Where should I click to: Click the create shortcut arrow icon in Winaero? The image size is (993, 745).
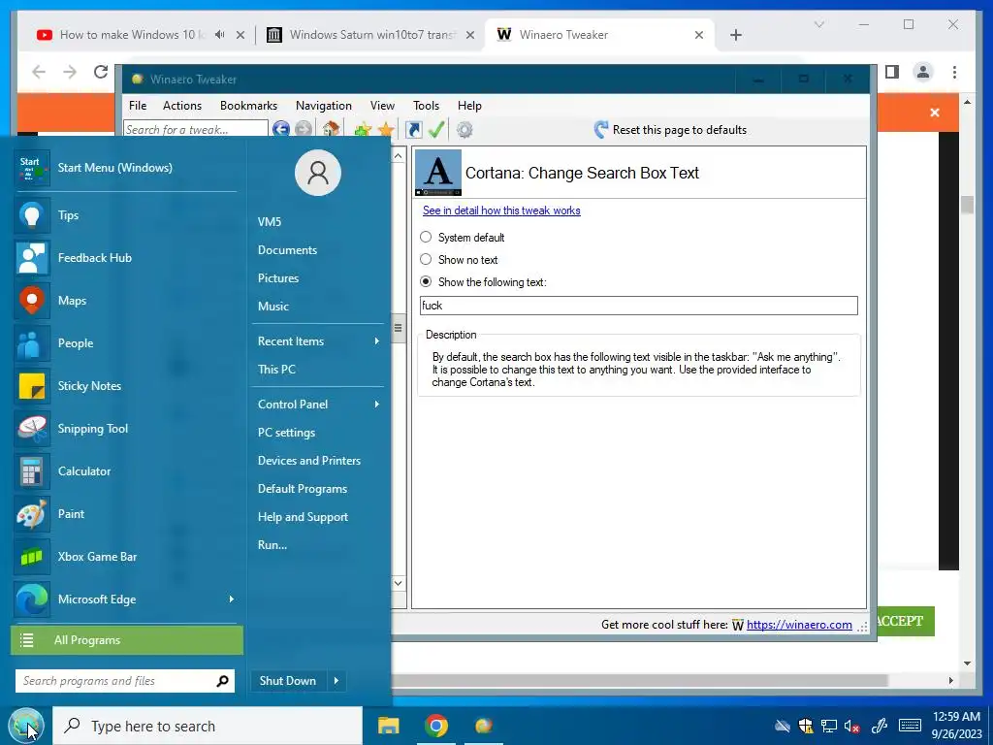(x=413, y=130)
